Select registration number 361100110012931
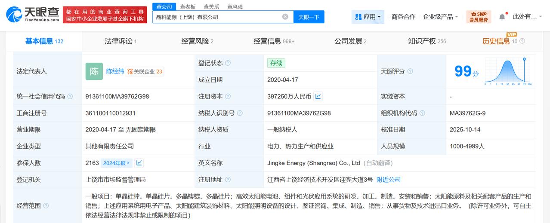The image size is (550, 223). click(x=111, y=113)
